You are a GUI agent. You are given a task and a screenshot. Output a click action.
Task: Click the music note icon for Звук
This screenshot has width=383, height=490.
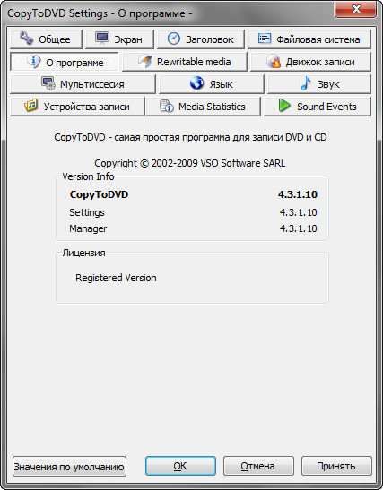306,83
